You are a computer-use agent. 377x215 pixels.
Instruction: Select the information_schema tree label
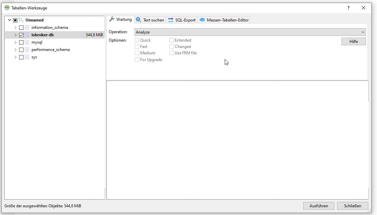click(x=50, y=28)
